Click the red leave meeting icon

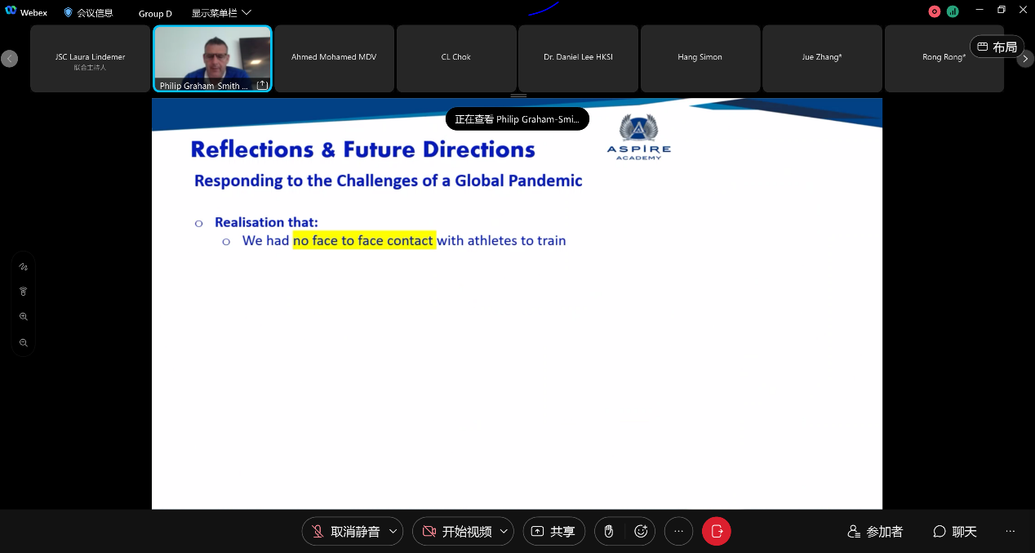pos(717,532)
